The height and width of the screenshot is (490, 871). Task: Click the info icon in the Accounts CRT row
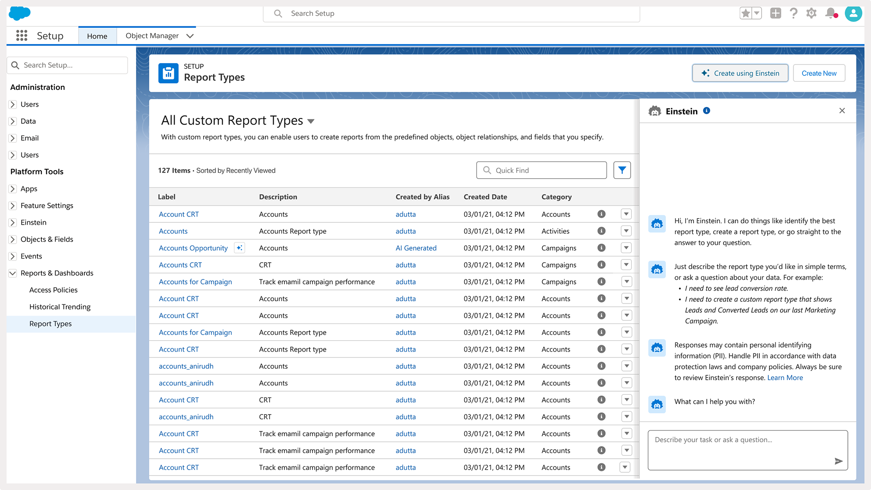click(602, 265)
